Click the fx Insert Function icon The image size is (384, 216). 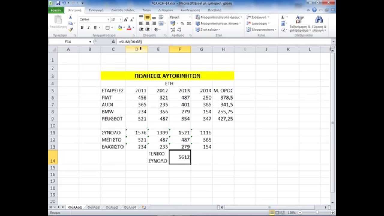[x=113, y=42]
